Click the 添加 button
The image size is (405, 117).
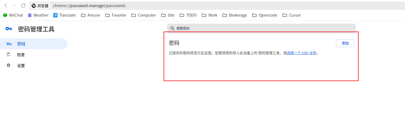pos(345,43)
